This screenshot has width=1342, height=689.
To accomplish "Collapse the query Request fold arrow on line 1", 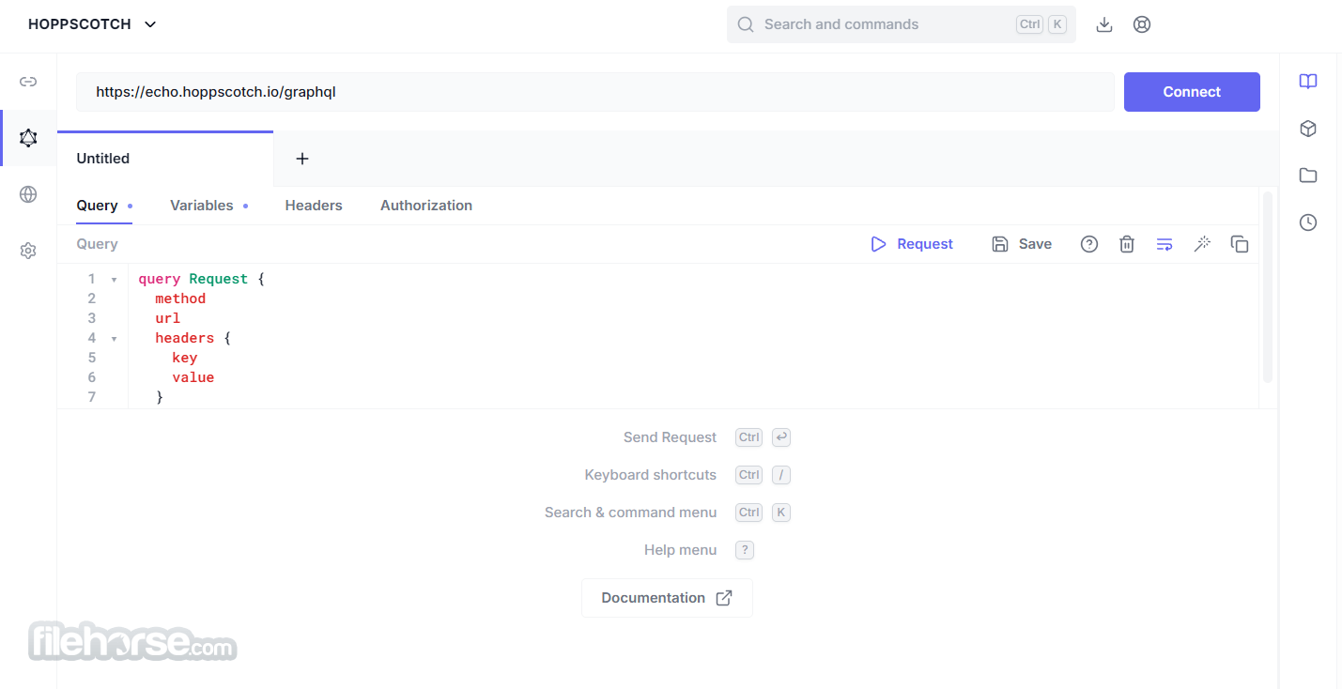I will pyautogui.click(x=114, y=280).
